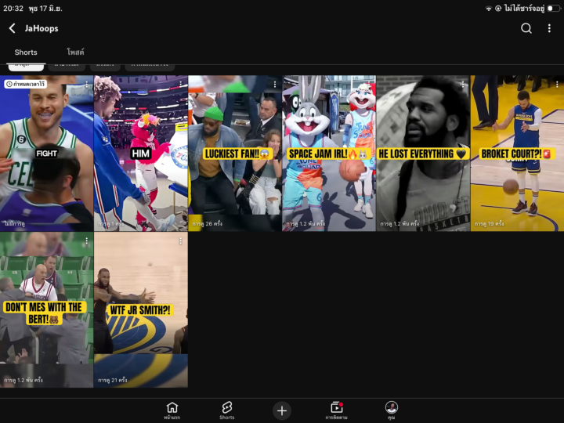Viewport: 564px width, 423px height.
Task: Open options on DON'T MES WITH BERT short
Action: pyautogui.click(x=86, y=241)
